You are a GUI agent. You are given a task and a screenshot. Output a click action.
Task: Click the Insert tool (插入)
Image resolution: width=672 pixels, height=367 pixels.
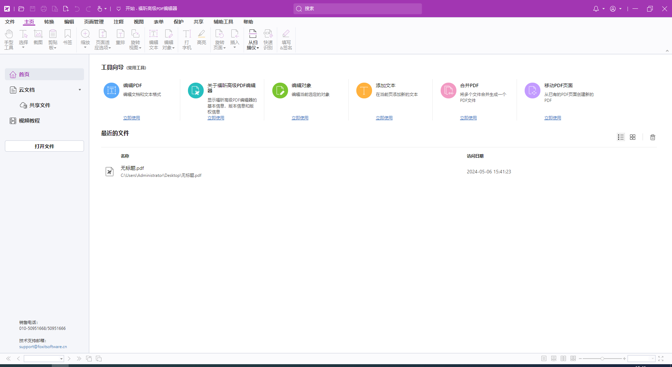(235, 39)
